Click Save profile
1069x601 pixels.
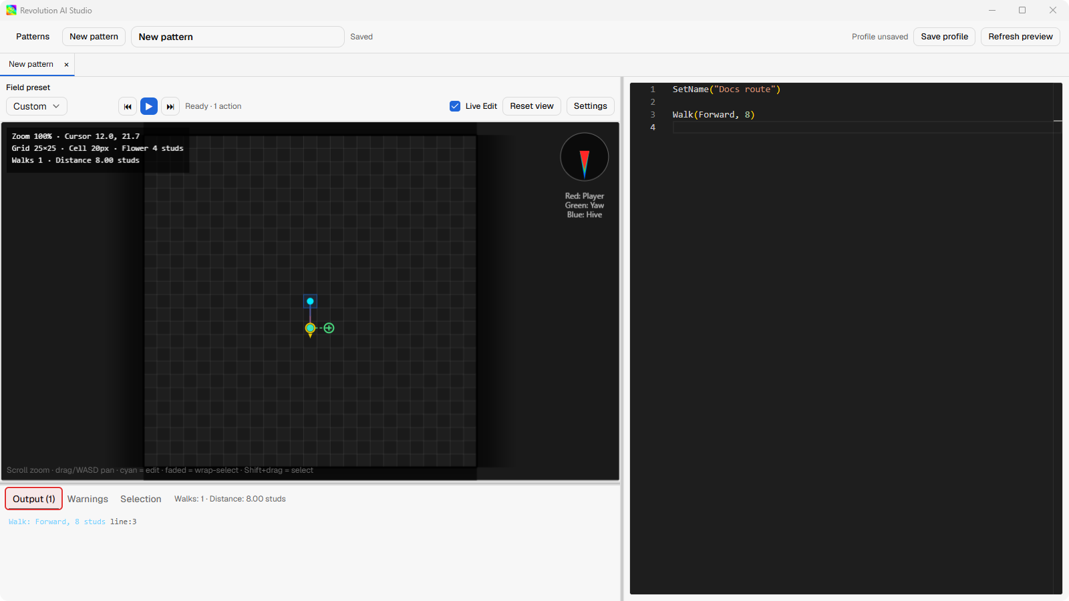(944, 37)
